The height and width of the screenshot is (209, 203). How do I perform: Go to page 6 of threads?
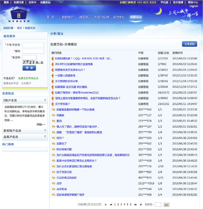[131, 205]
